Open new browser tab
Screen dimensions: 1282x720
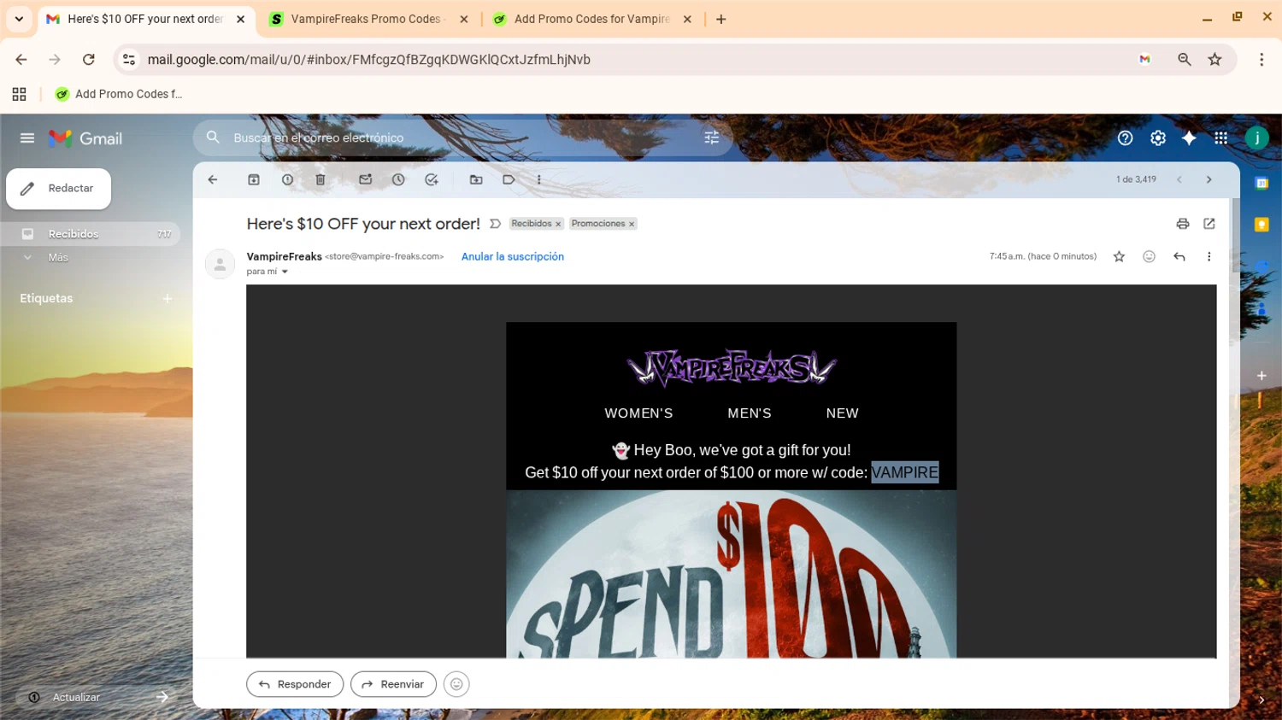click(720, 19)
